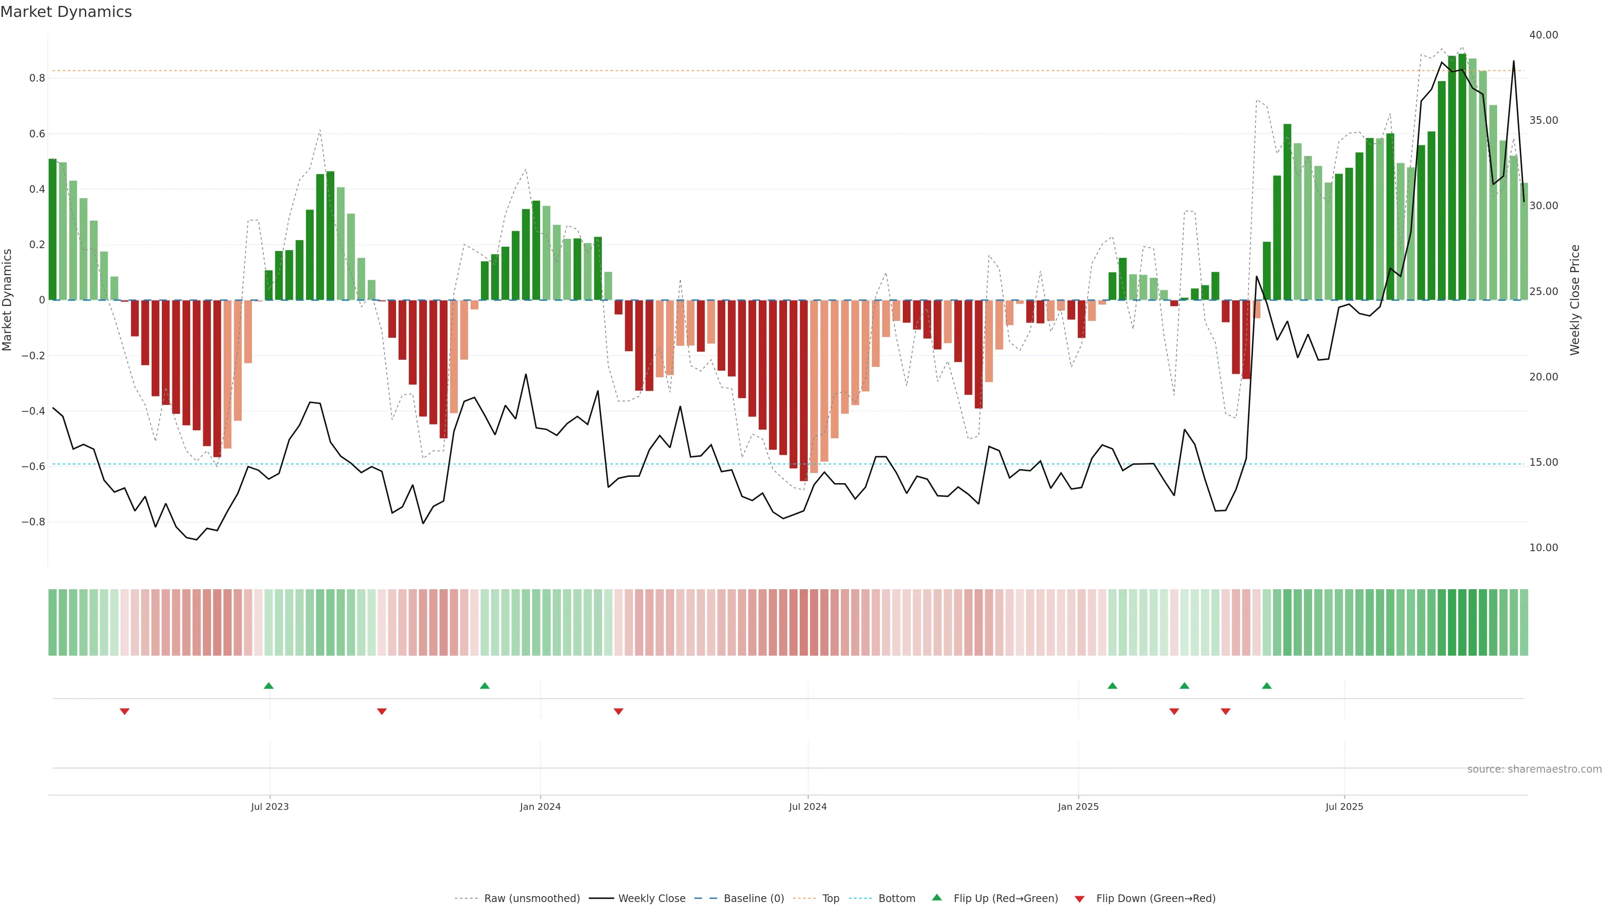Image resolution: width=1623 pixels, height=913 pixels.
Task: Click the first green flip-up triangle near Jul 2023
Action: [x=268, y=686]
